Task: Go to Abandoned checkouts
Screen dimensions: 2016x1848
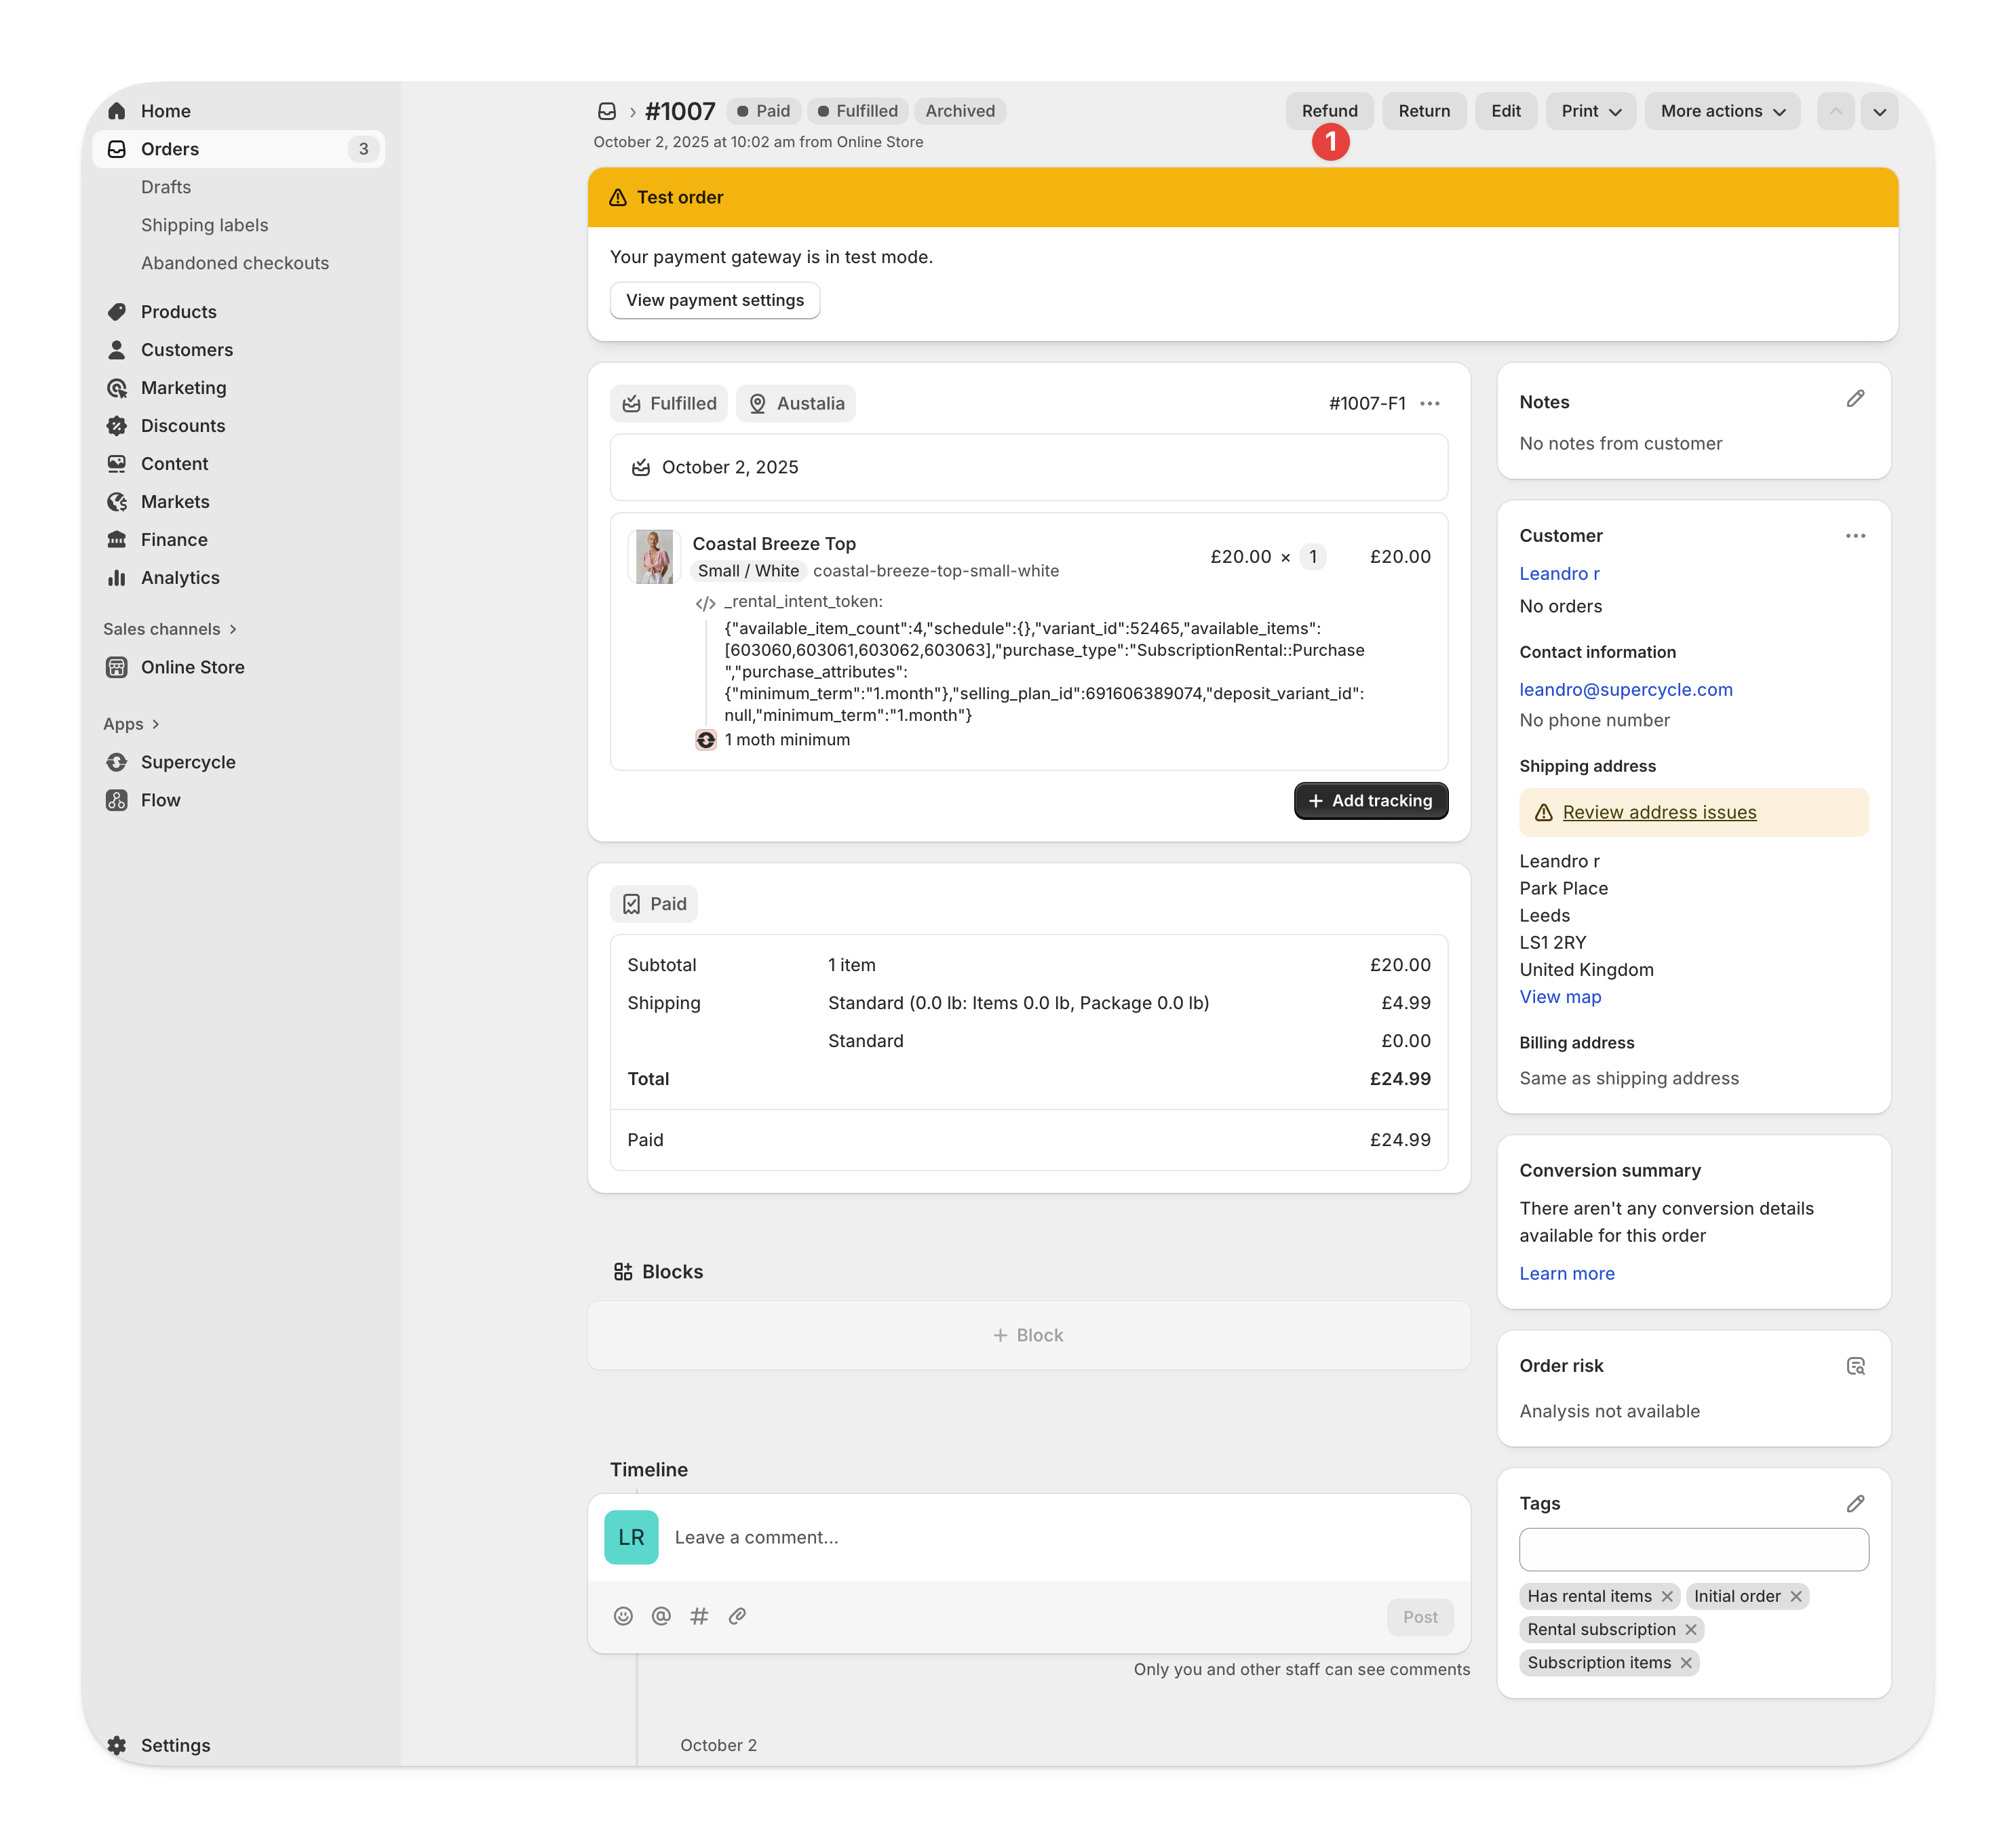Action: 235,263
